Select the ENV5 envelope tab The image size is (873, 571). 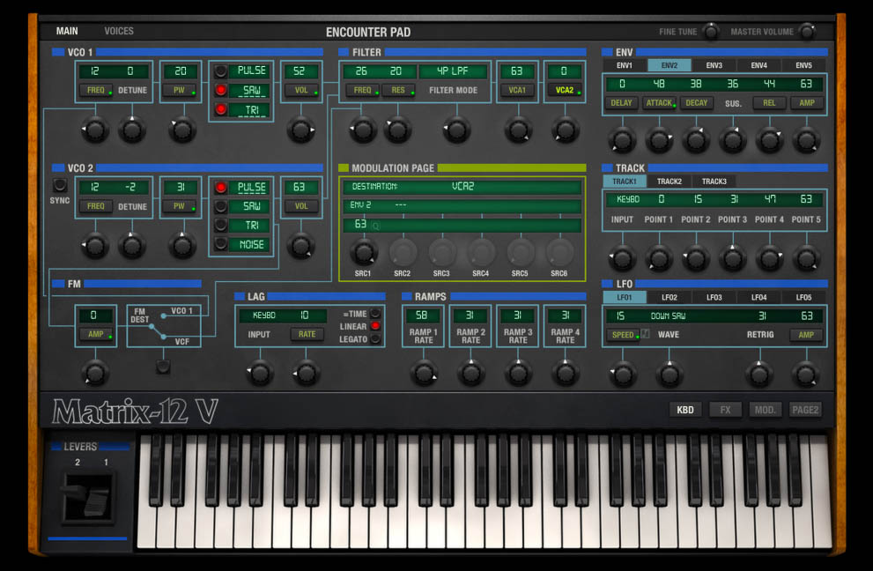[x=803, y=65]
